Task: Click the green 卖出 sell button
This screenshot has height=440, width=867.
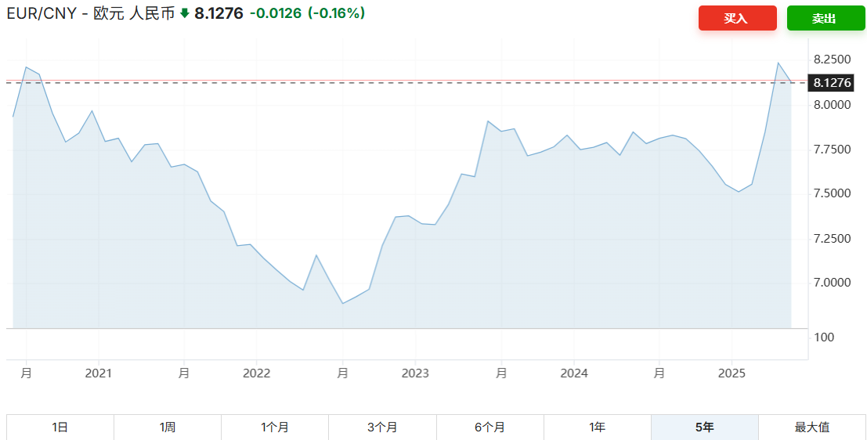Action: (x=825, y=18)
